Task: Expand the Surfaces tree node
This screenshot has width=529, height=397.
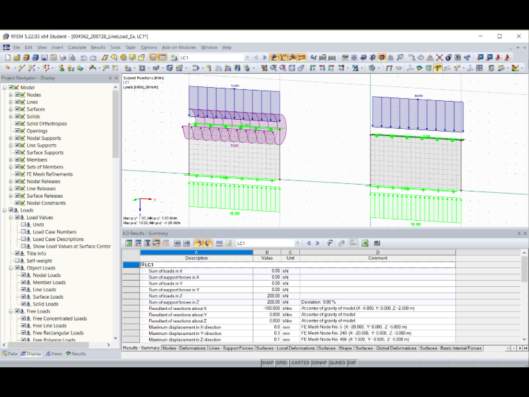Action: 11,109
